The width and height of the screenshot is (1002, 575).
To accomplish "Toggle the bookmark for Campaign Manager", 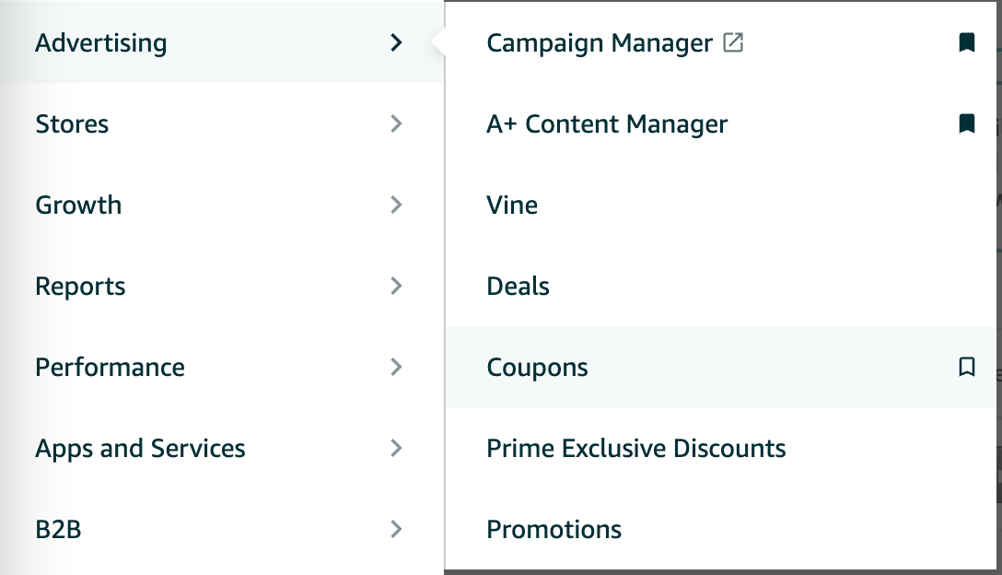I will coord(966,42).
